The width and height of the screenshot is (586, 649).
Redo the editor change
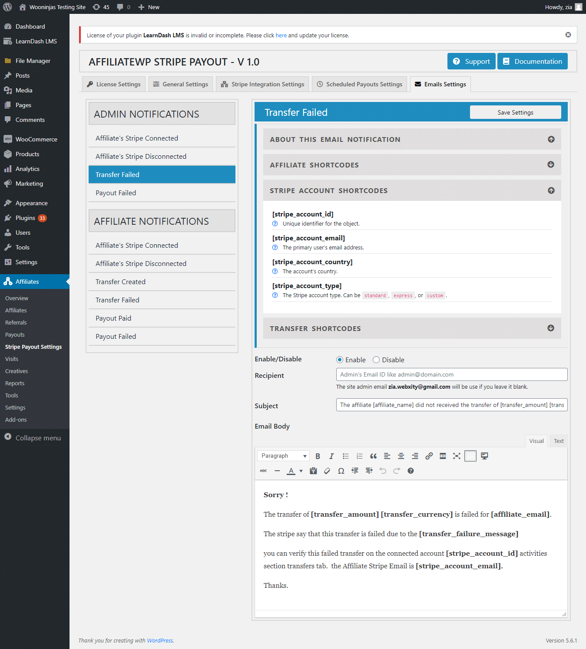[x=397, y=471]
